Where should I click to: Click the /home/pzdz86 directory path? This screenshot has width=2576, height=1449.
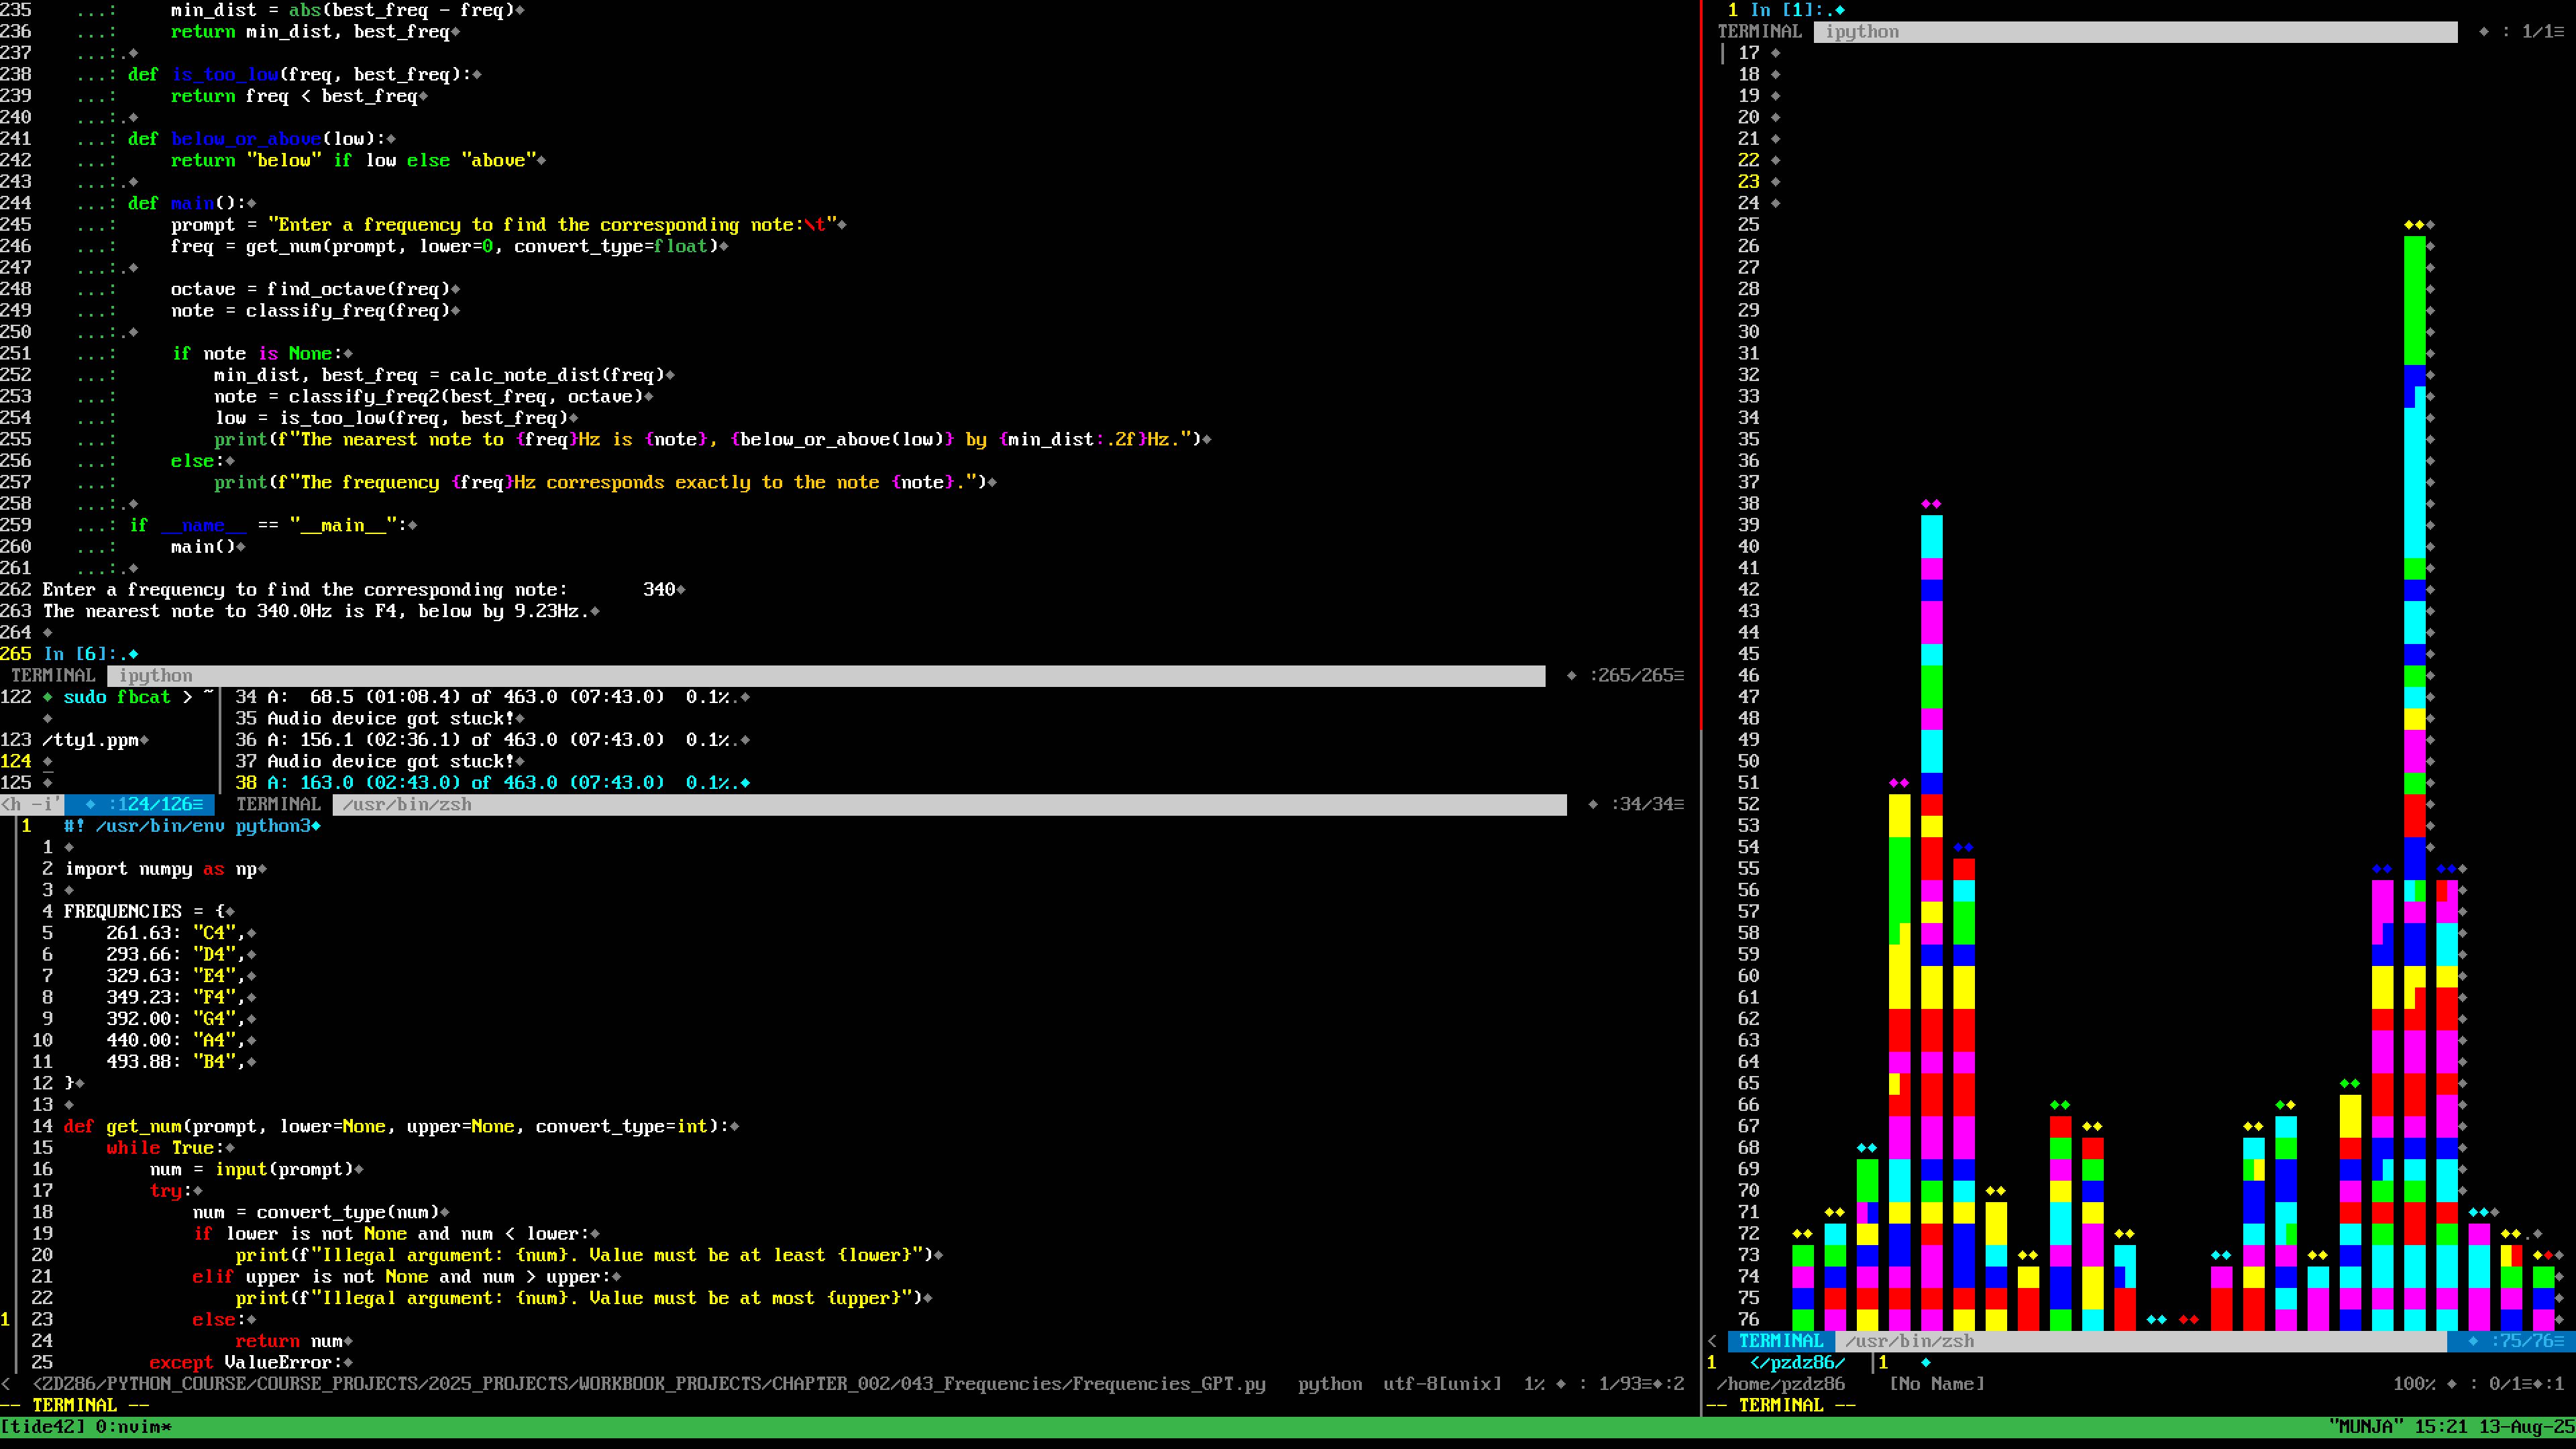pos(1780,1384)
